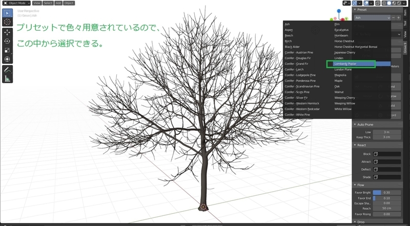This screenshot has width=410, height=226.
Task: Open the View menu
Action: [37, 3]
